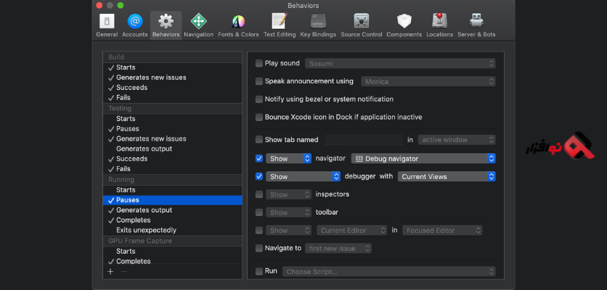Enable Notify using bezel or system notification
Screen dimensions: 607x290
click(x=259, y=99)
